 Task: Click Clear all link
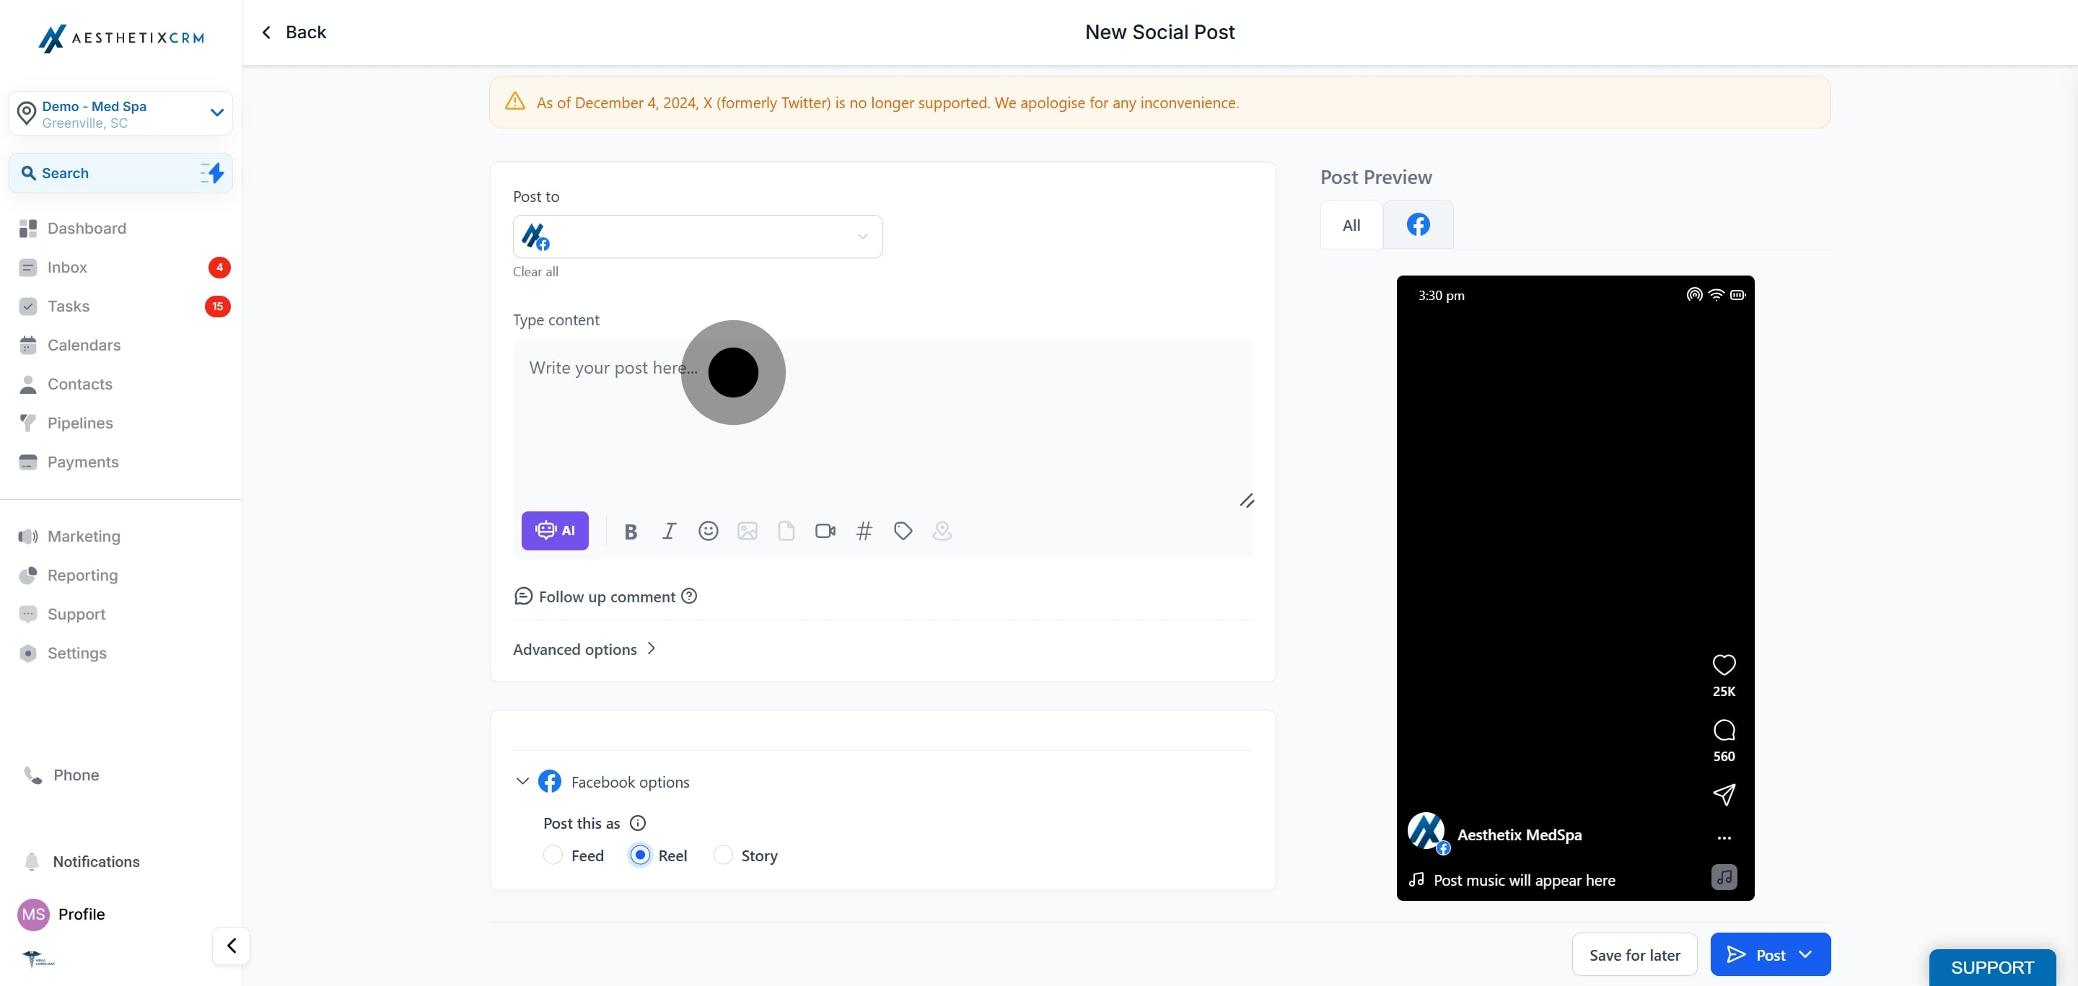coord(535,273)
